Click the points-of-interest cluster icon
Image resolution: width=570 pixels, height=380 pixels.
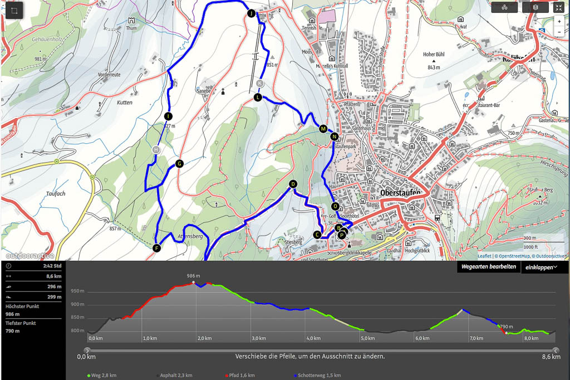click(504, 7)
